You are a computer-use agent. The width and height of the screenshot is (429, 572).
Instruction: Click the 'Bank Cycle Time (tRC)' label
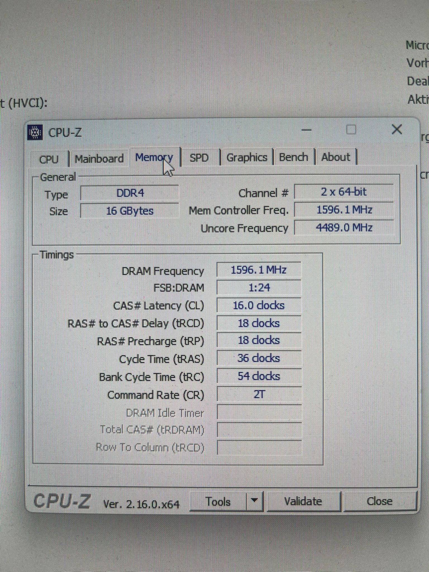(152, 377)
